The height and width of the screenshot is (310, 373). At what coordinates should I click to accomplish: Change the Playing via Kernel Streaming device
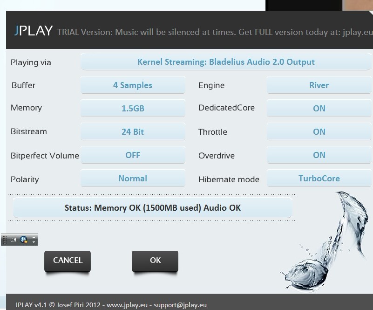tap(226, 62)
